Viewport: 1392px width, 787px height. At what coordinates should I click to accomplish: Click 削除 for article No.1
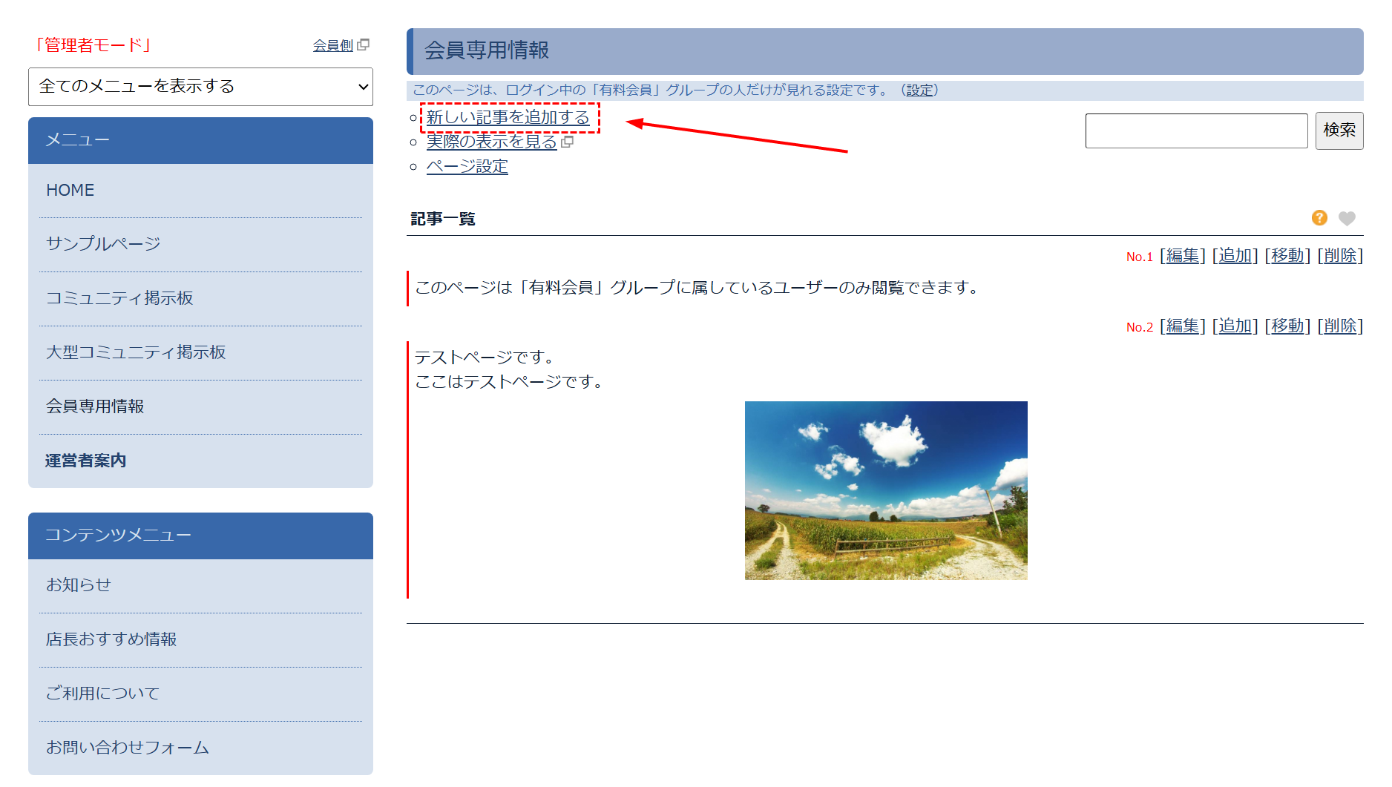point(1341,256)
